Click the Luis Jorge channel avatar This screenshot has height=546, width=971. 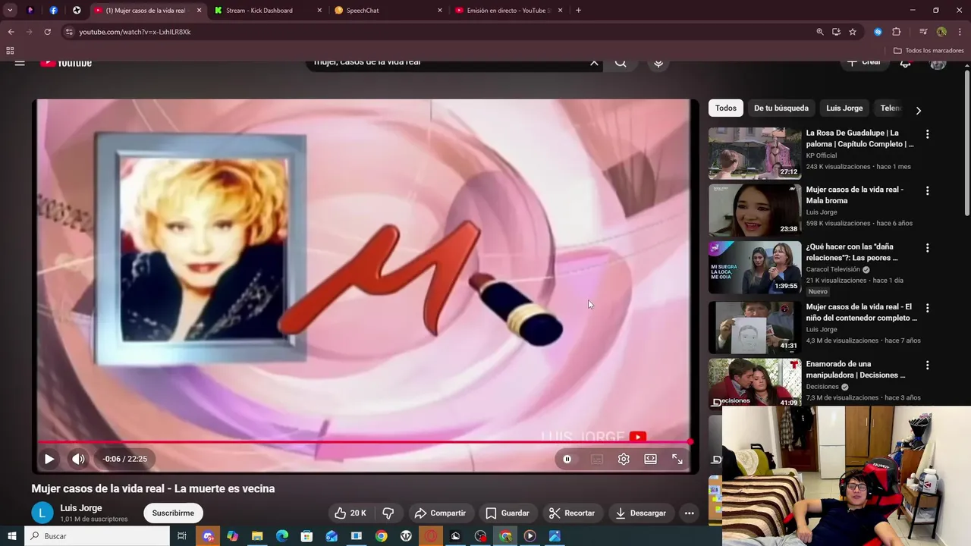point(42,513)
